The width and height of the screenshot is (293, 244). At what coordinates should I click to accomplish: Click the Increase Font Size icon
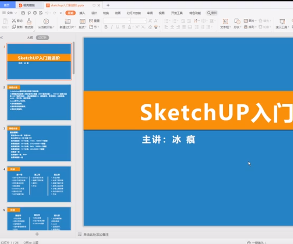click(x=150, y=21)
